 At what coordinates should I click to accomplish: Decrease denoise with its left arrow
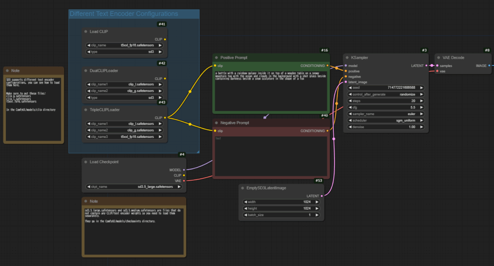[350, 127]
